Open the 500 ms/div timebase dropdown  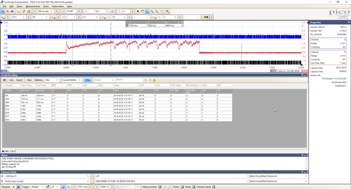[x=52, y=11]
